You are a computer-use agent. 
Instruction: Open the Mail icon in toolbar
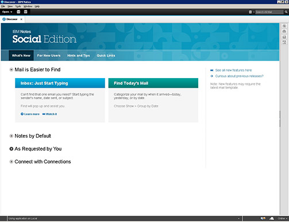click(18, 12)
